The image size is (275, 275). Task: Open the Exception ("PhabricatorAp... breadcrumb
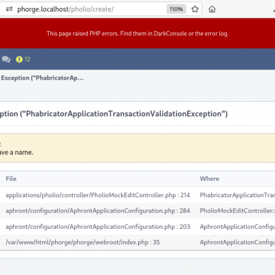[42, 78]
